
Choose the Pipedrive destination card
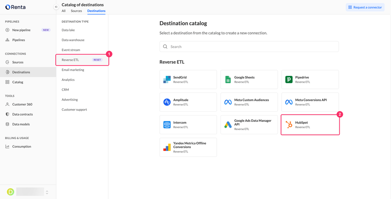coord(310,79)
